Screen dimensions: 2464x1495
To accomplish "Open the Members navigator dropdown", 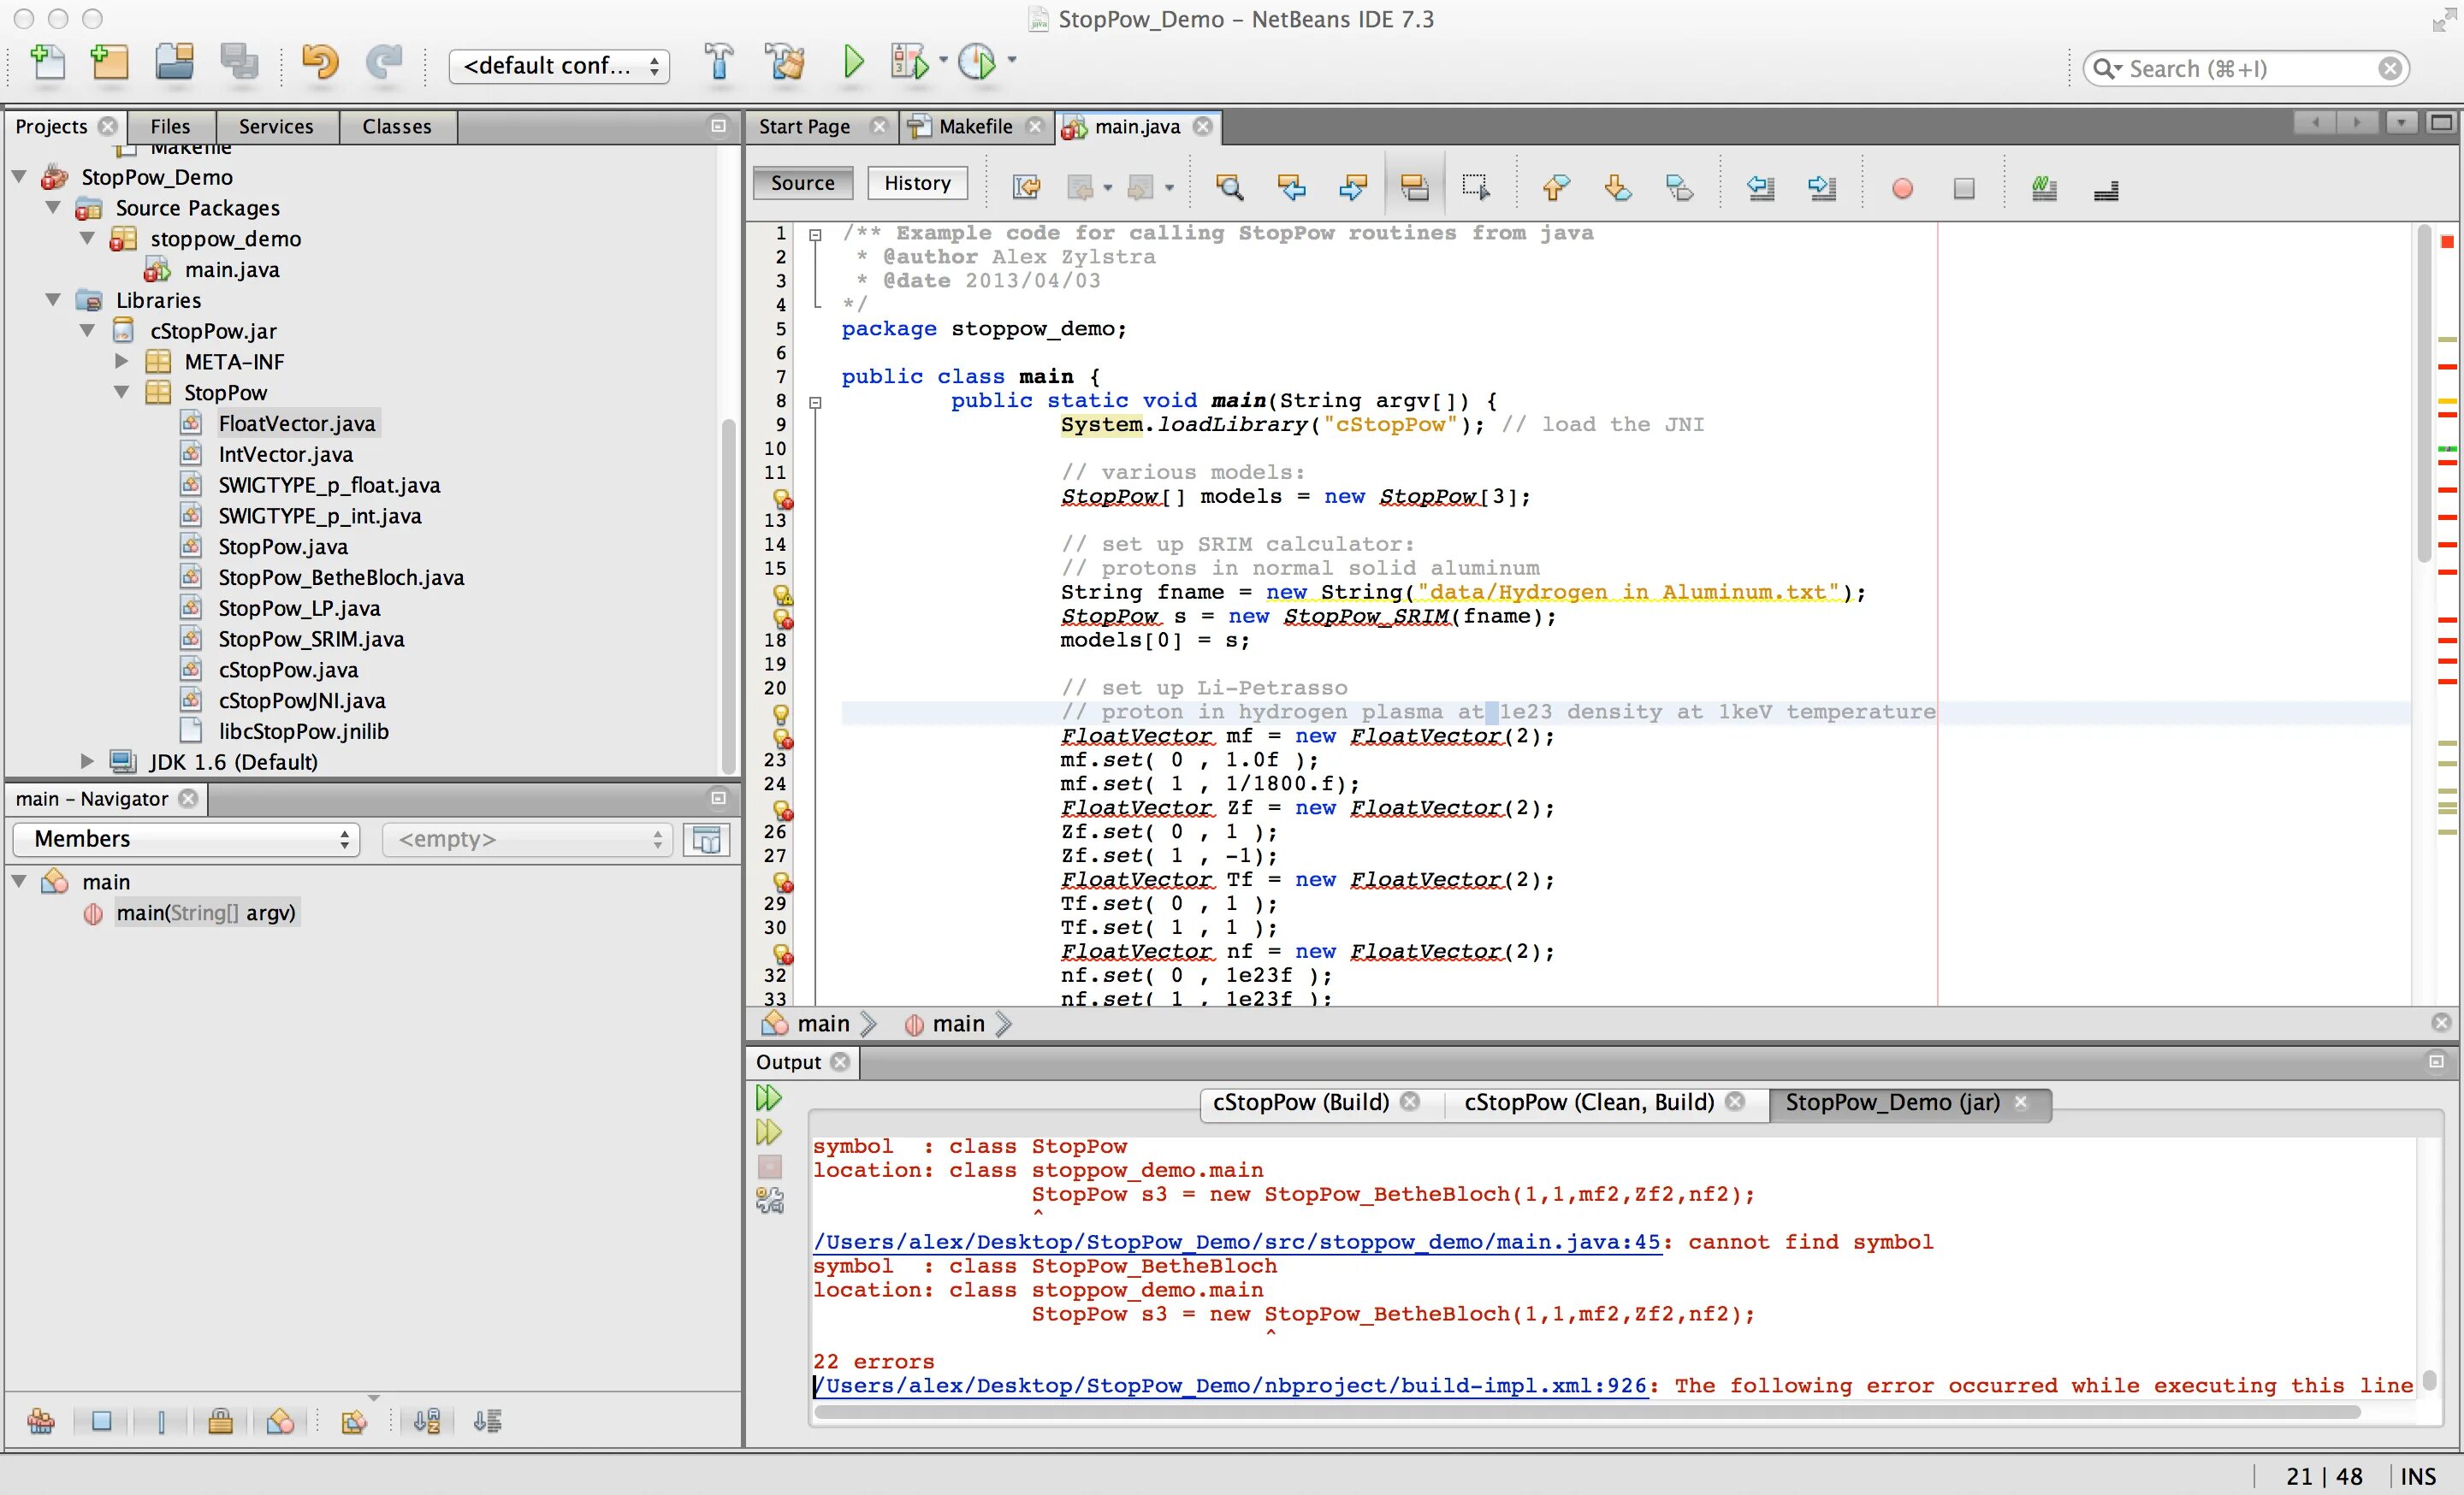I will pos(186,838).
